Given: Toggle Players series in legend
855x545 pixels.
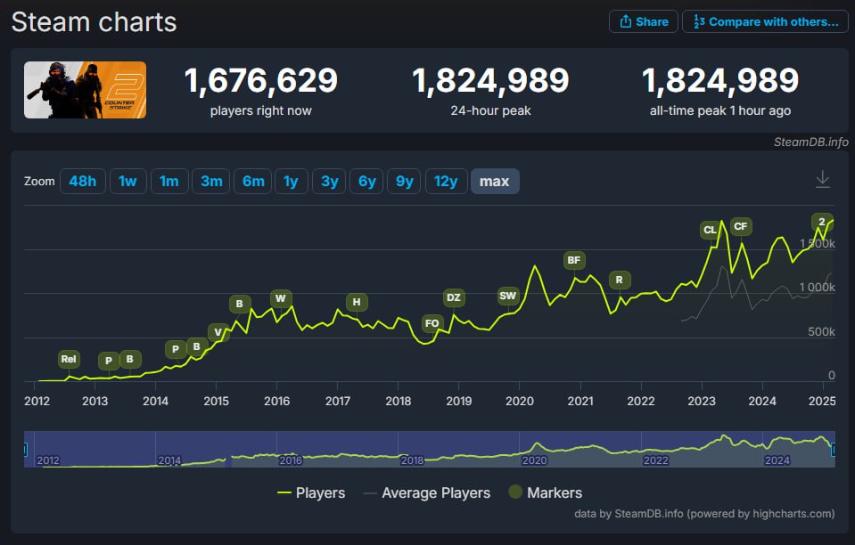Looking at the screenshot, I should [310, 492].
